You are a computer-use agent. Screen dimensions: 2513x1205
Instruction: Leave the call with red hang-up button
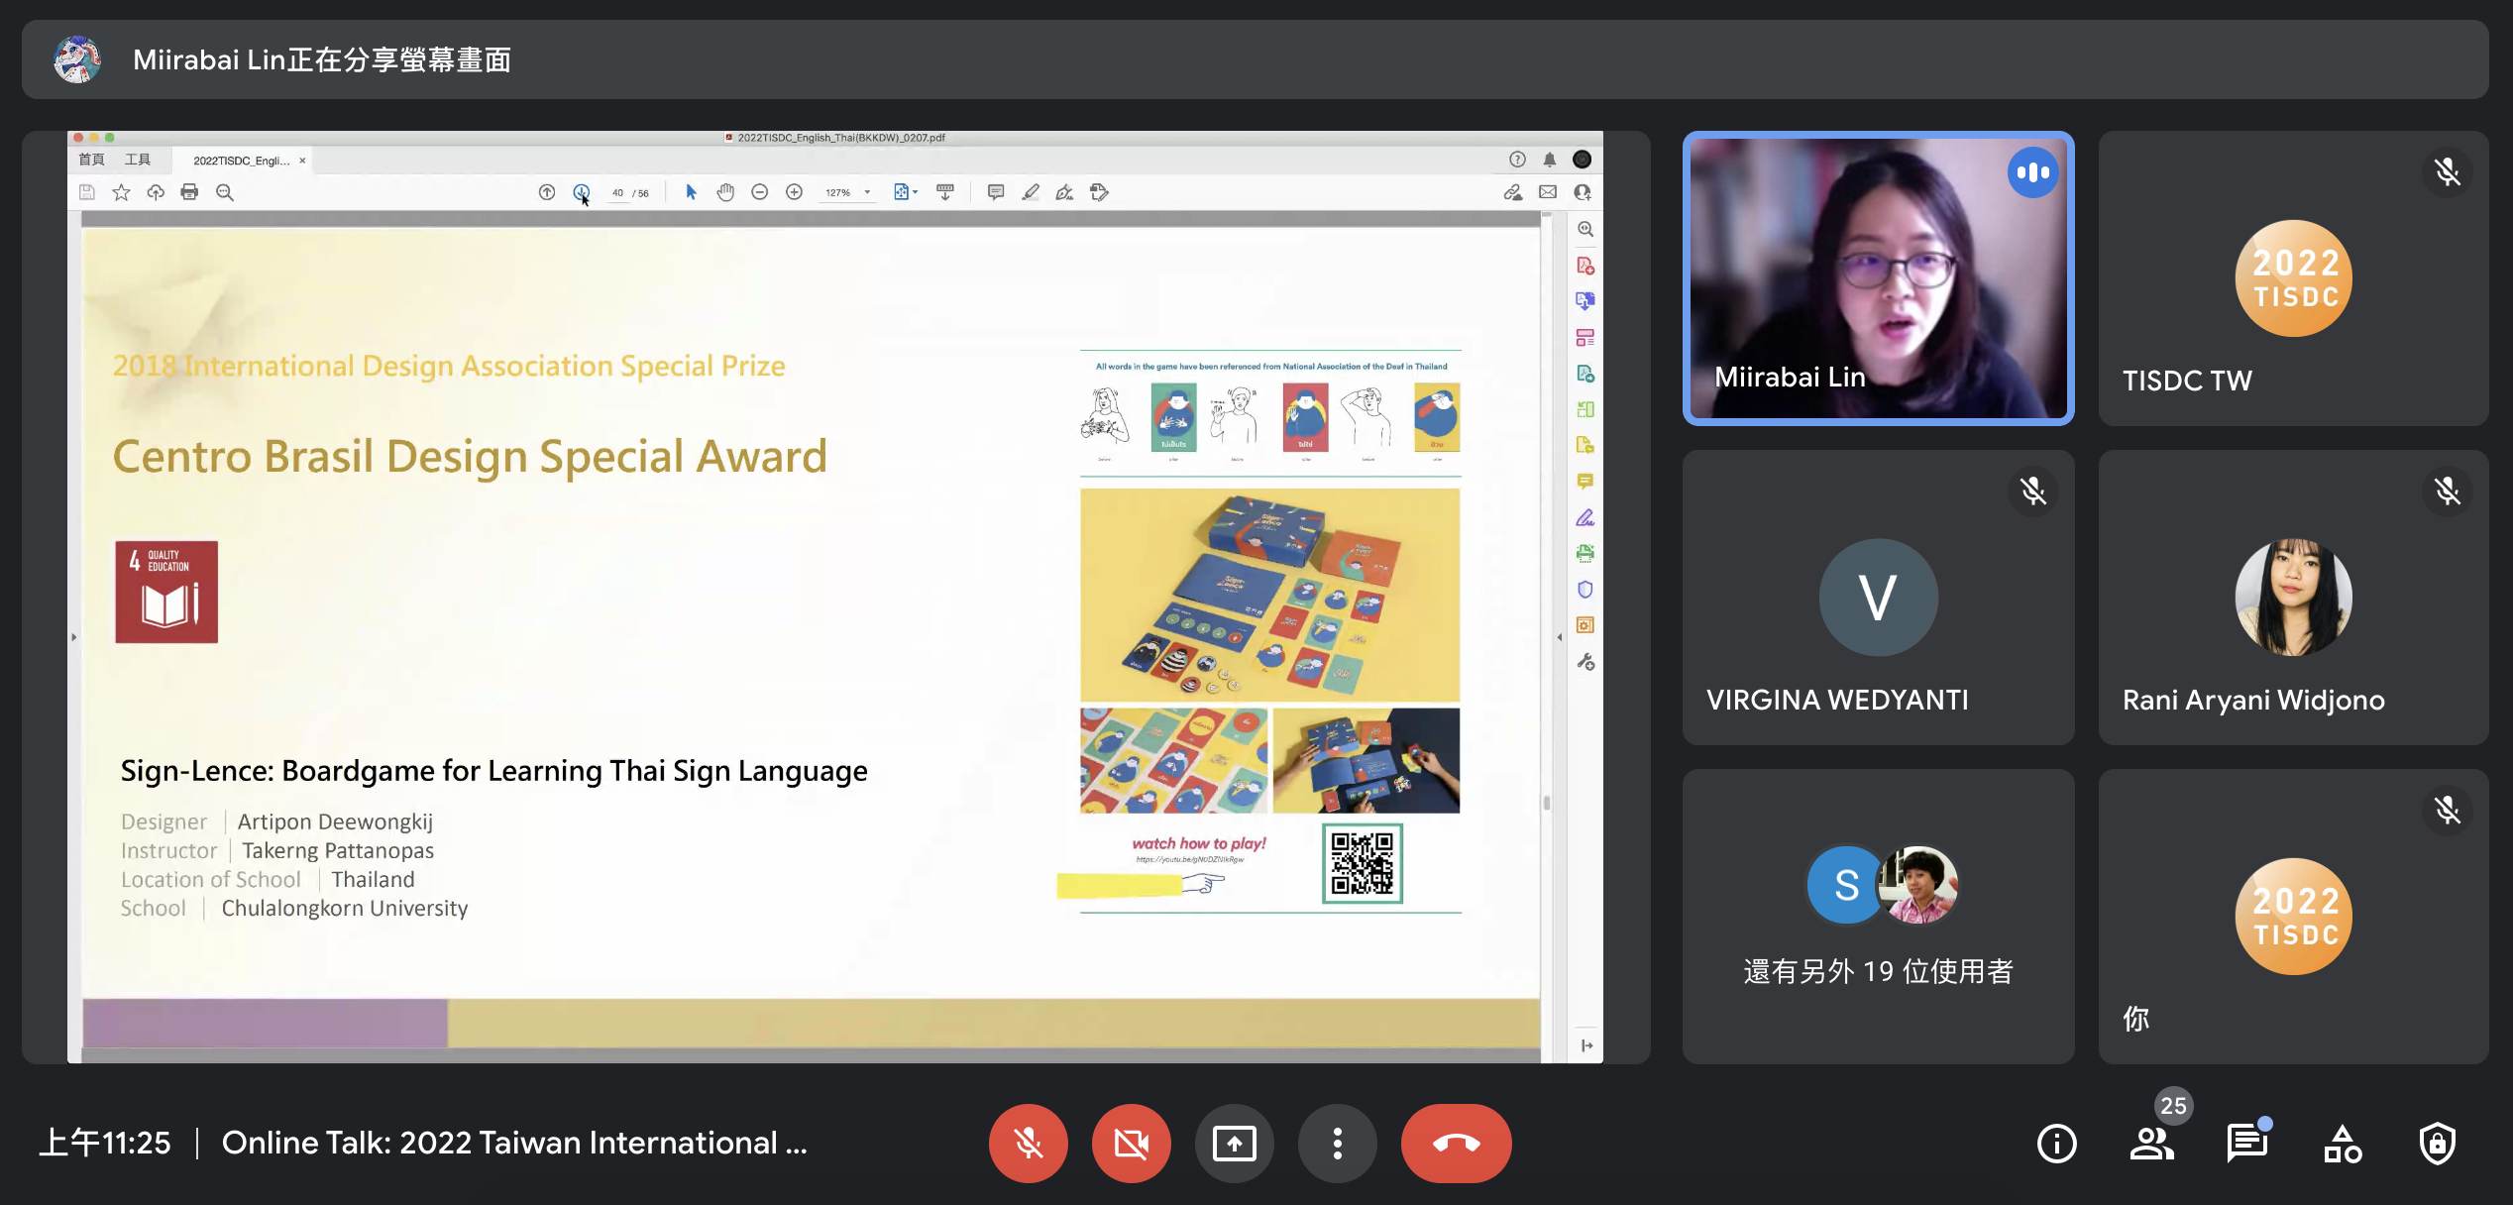click(1456, 1144)
